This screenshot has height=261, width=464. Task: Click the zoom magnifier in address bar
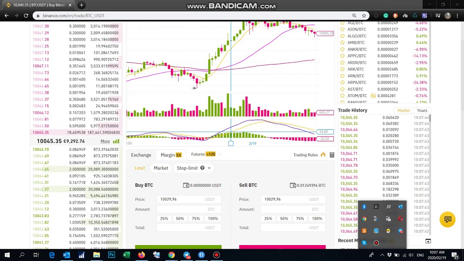pos(354,16)
